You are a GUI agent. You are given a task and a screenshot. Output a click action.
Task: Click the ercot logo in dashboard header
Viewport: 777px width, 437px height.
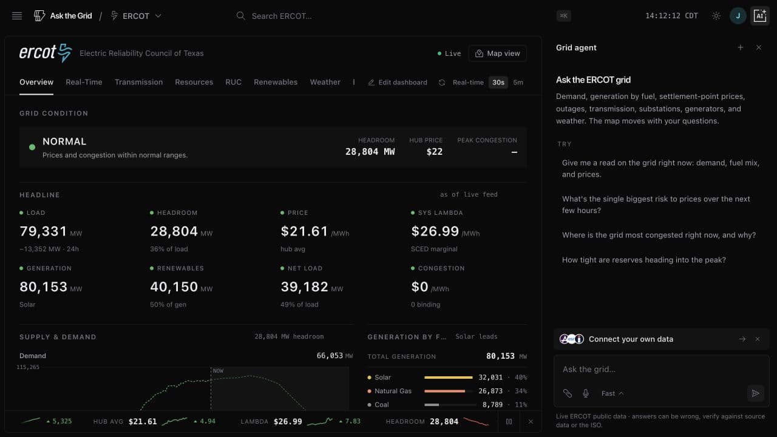coord(46,53)
